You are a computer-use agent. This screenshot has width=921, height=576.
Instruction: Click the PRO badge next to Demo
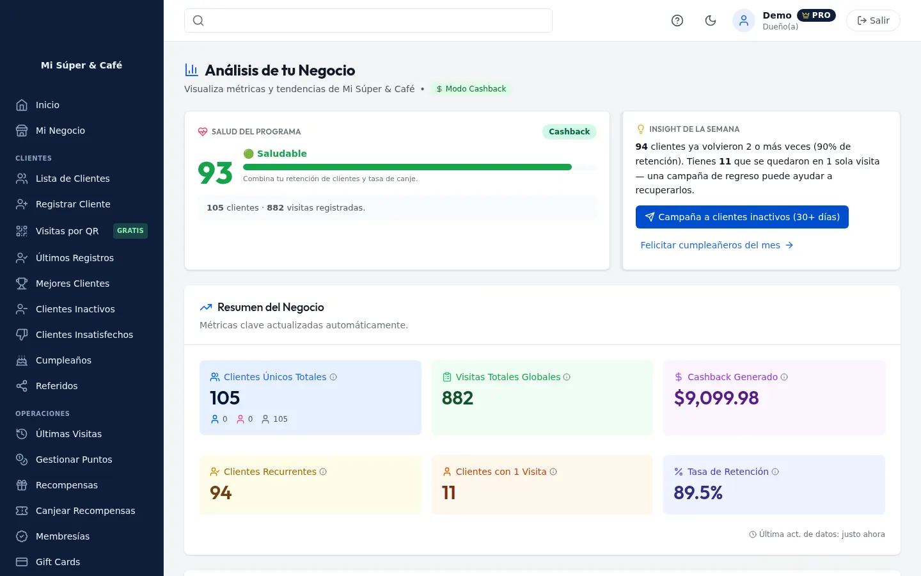[x=816, y=15]
